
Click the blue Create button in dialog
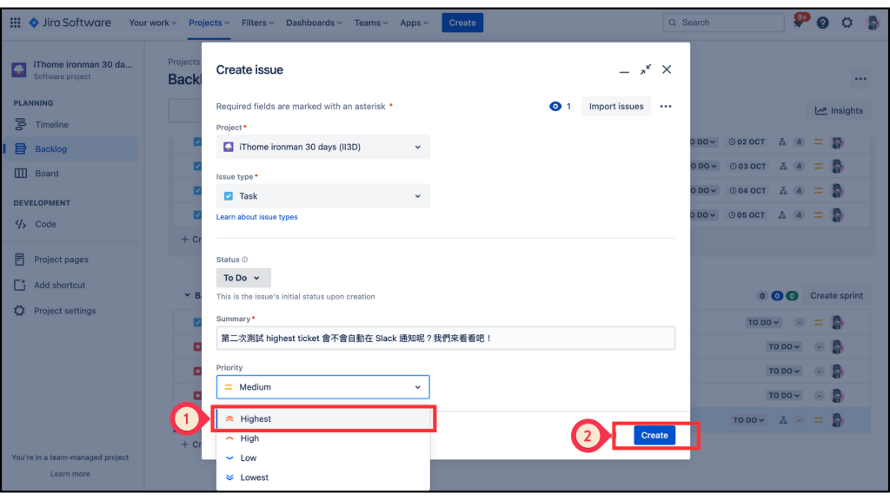click(654, 436)
